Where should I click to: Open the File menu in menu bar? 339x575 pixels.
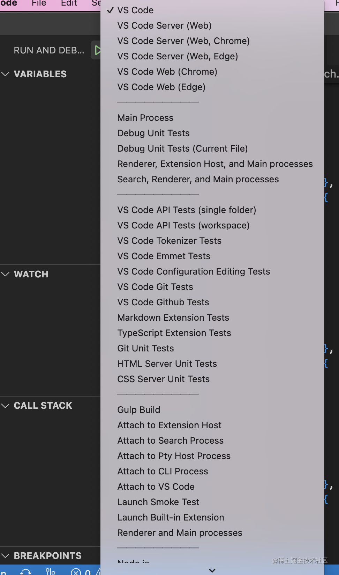pos(39,3)
